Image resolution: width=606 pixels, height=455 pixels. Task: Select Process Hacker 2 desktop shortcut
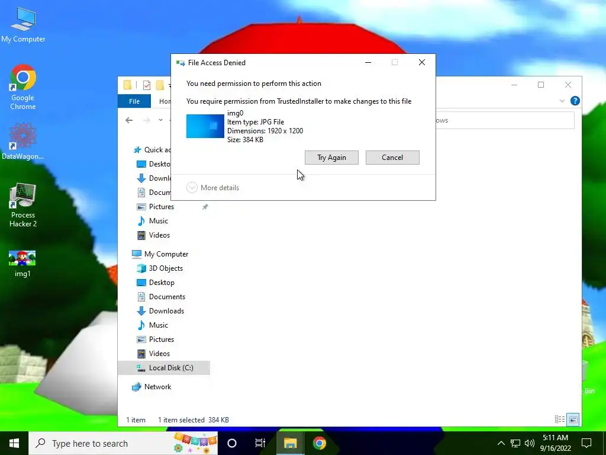pos(23,206)
